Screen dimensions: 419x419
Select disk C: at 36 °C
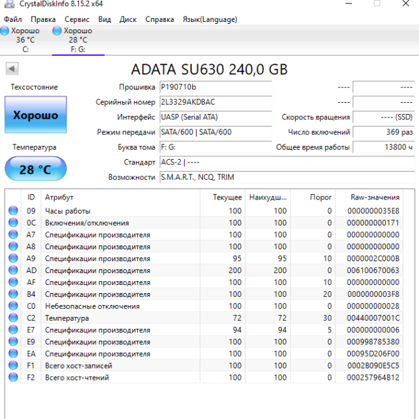point(25,40)
